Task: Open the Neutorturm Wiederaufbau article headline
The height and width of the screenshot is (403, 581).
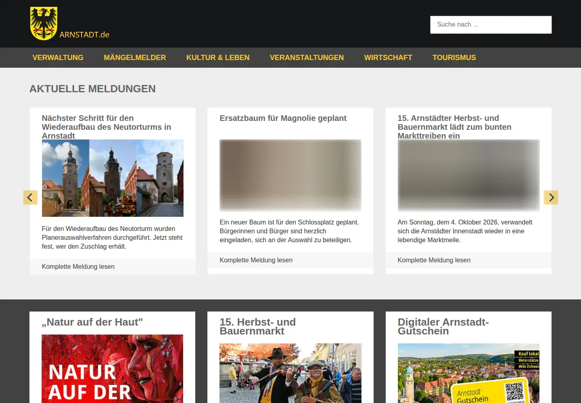Action: [x=107, y=127]
